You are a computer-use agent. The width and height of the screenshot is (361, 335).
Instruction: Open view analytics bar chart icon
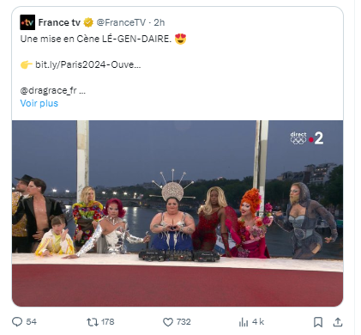(x=244, y=322)
